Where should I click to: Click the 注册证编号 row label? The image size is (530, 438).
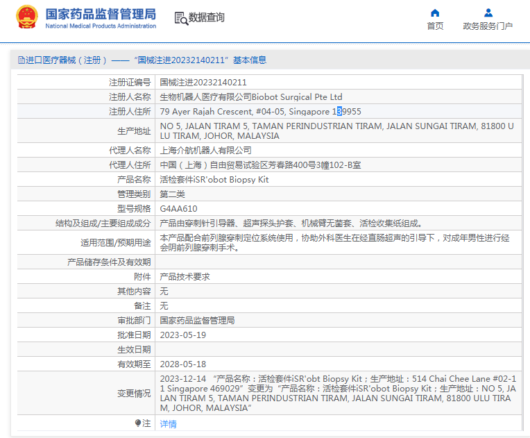[x=130, y=82]
